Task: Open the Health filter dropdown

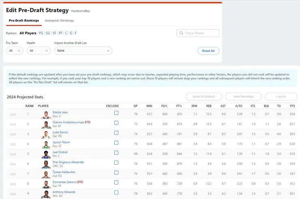Action: (39, 51)
